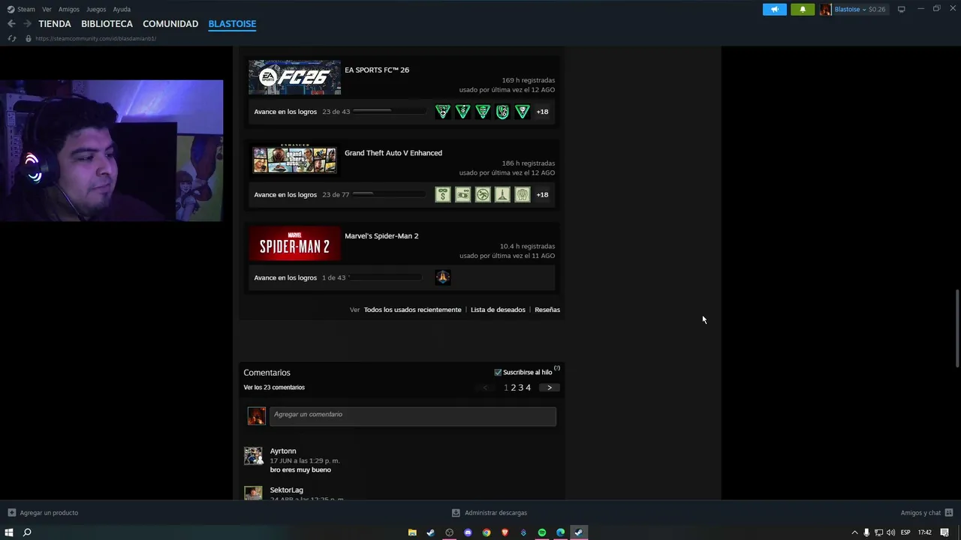Click the Blastoise account avatar in header
961x540 pixels.
826,9
